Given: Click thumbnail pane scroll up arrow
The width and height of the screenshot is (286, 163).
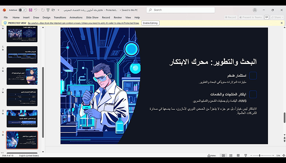Looking at the screenshot, I should (x=43, y=27).
